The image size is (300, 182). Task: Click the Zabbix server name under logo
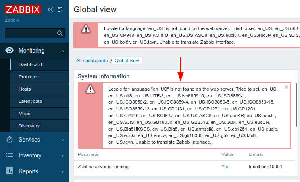pyautogui.click(x=12, y=20)
